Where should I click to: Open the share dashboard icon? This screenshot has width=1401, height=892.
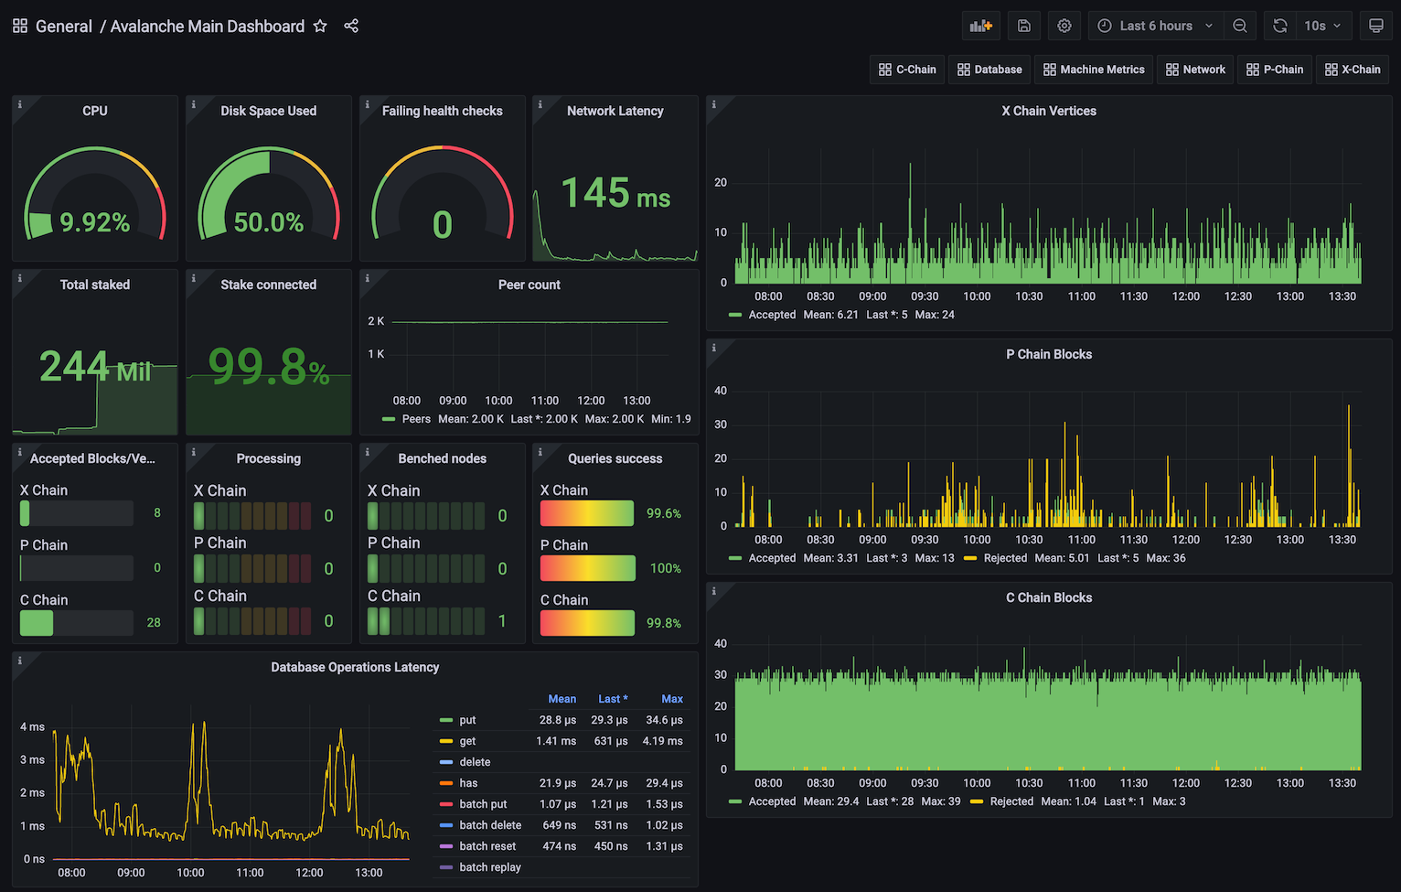tap(351, 26)
